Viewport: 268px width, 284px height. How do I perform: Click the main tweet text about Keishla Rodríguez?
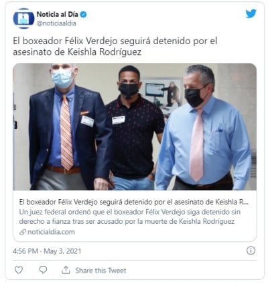coord(115,46)
